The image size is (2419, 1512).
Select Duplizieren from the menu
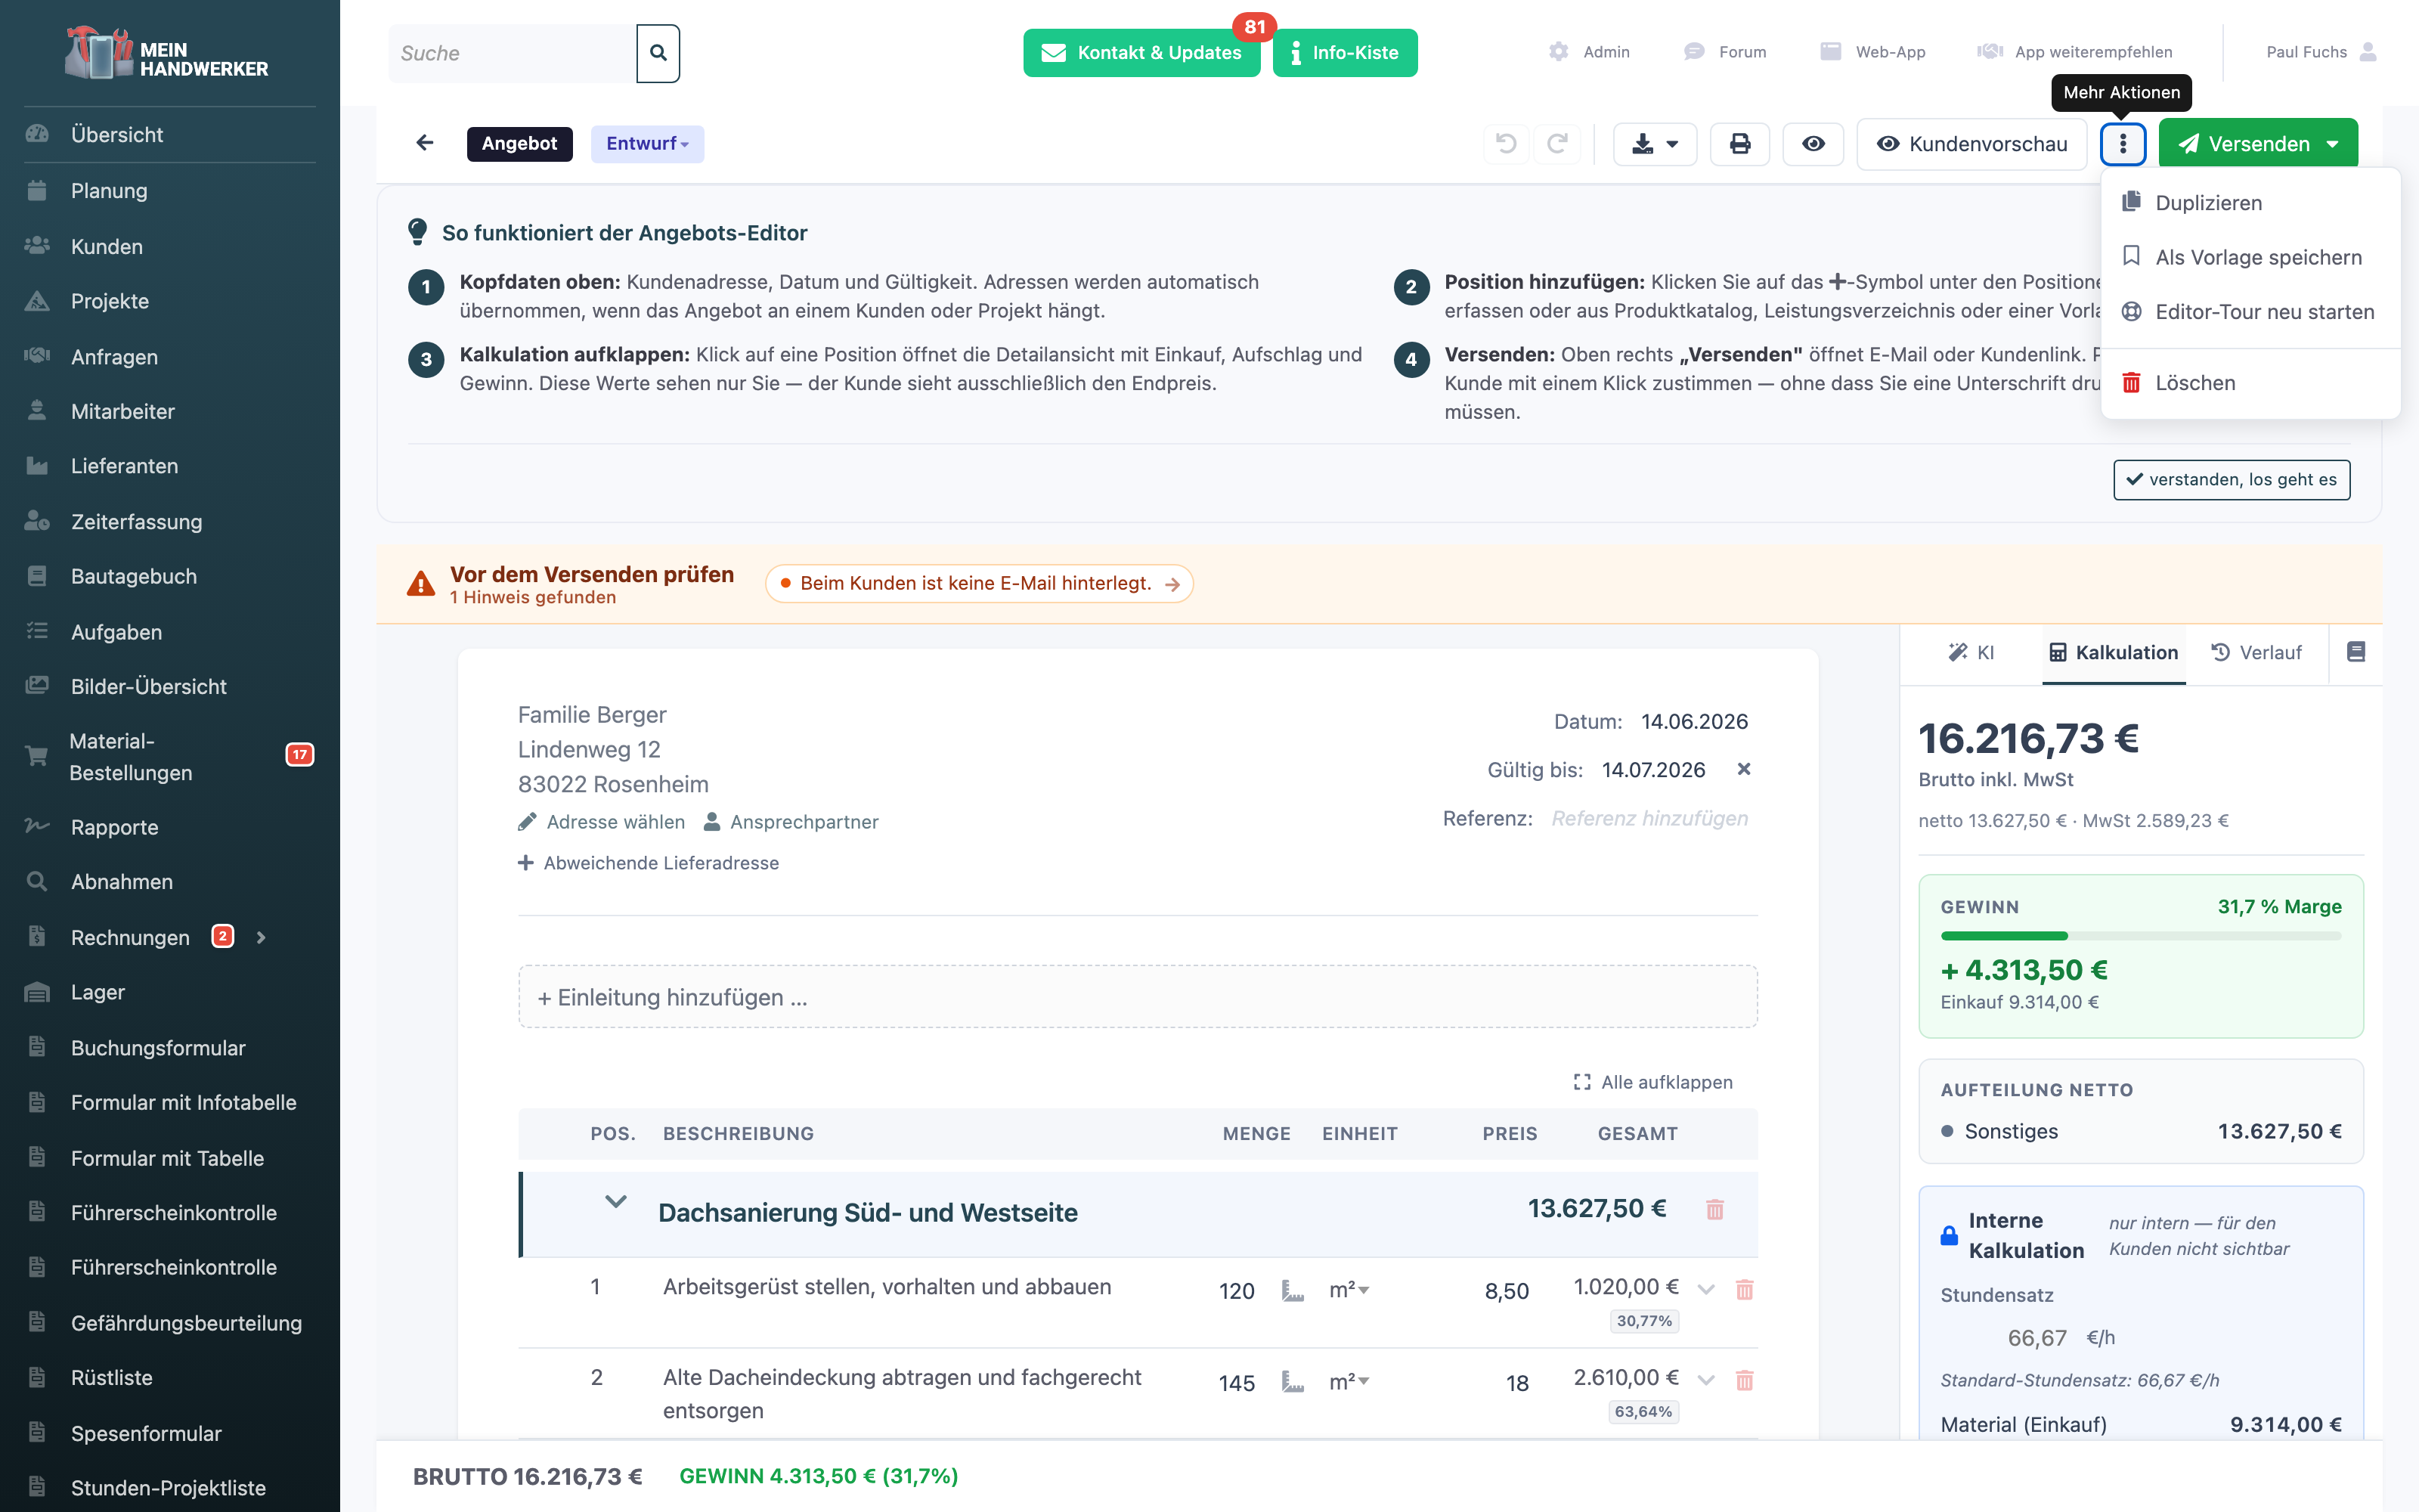click(2251, 203)
